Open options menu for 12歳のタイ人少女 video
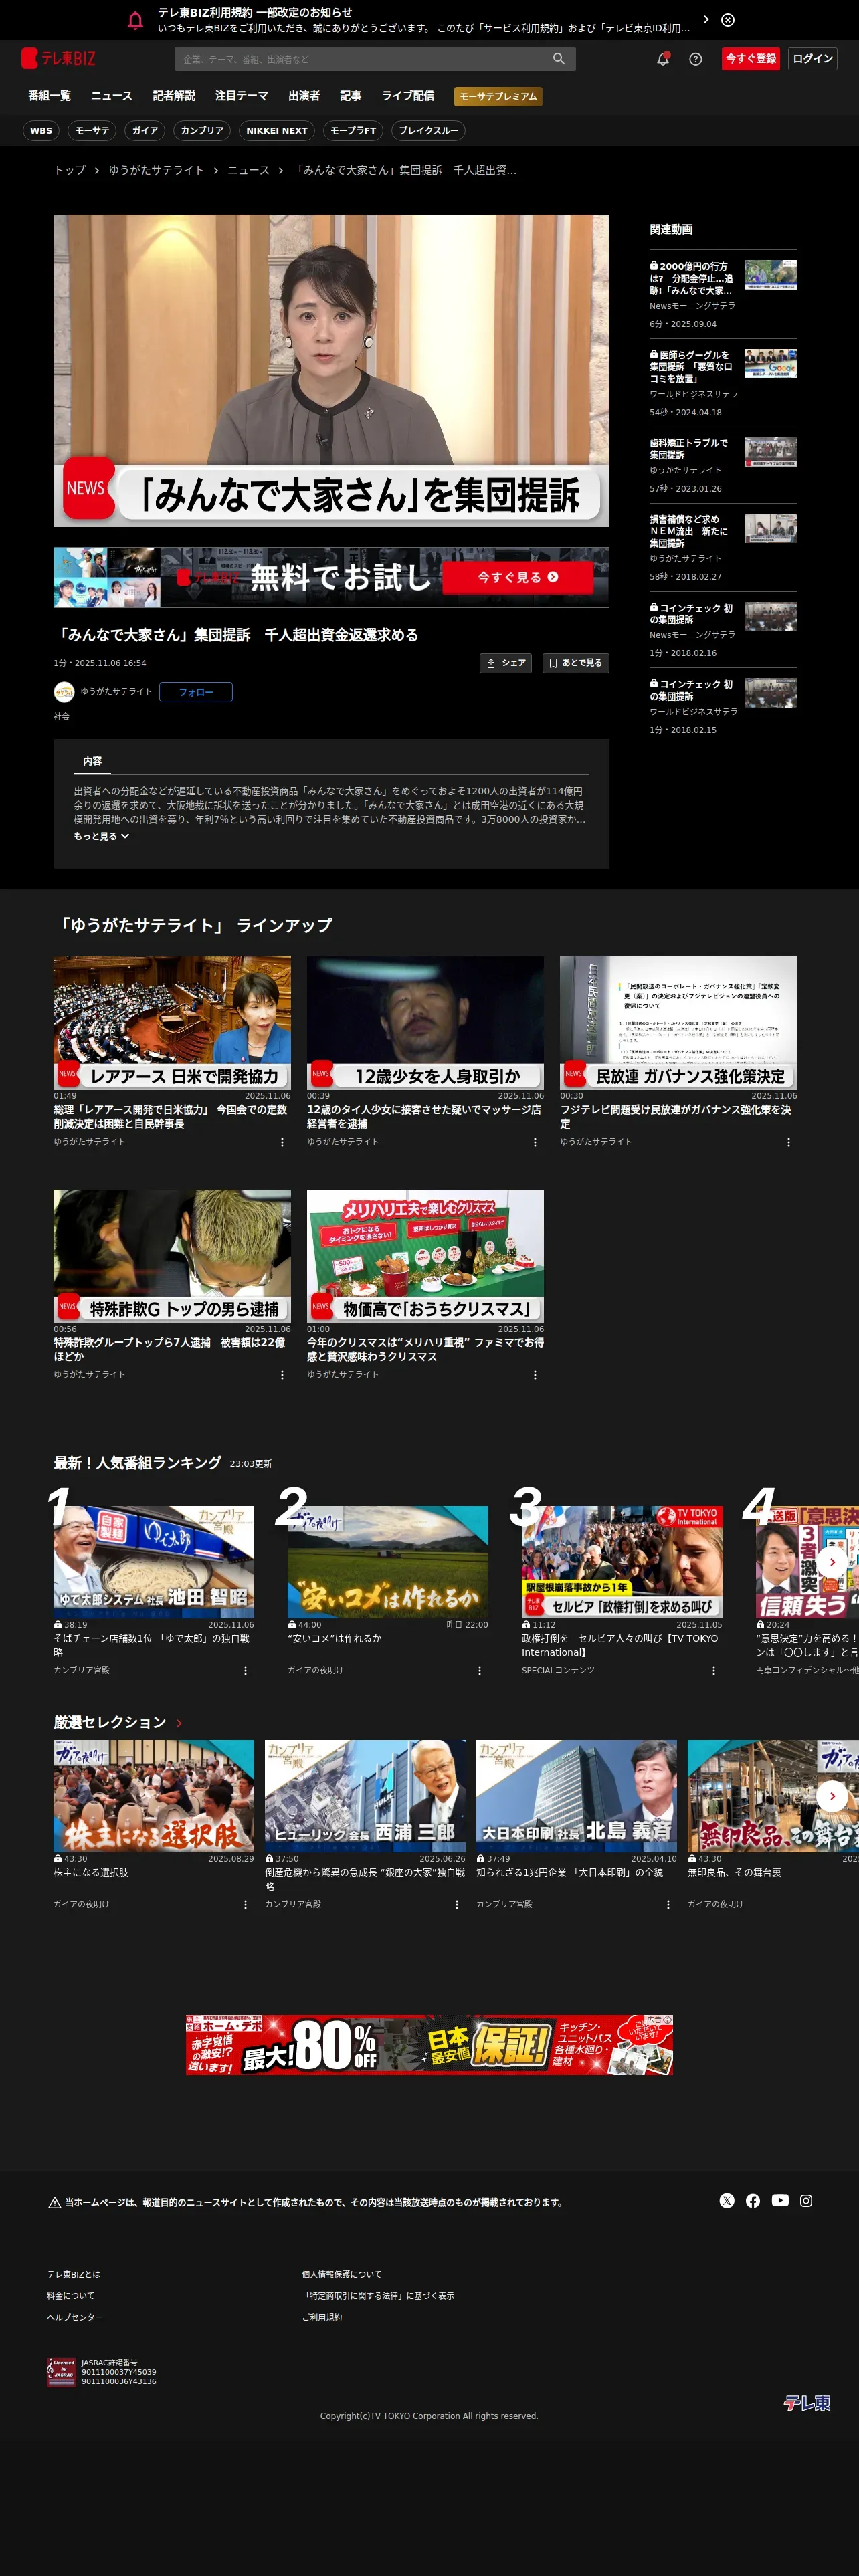Viewport: 859px width, 2576px height. [535, 1142]
